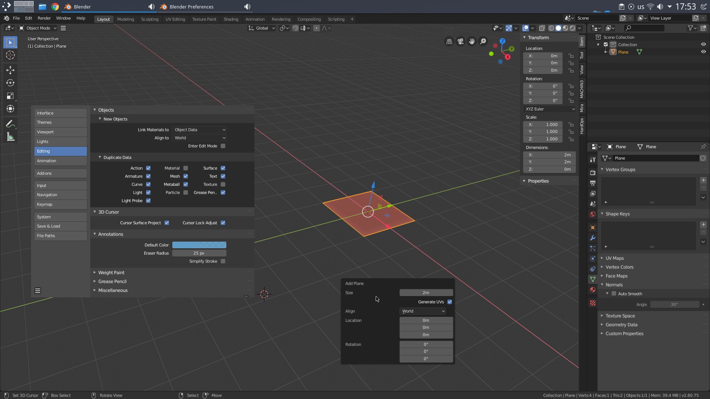The image size is (710, 399).
Task: Switch to the Modeling workspace tab
Action: pyautogui.click(x=125, y=19)
